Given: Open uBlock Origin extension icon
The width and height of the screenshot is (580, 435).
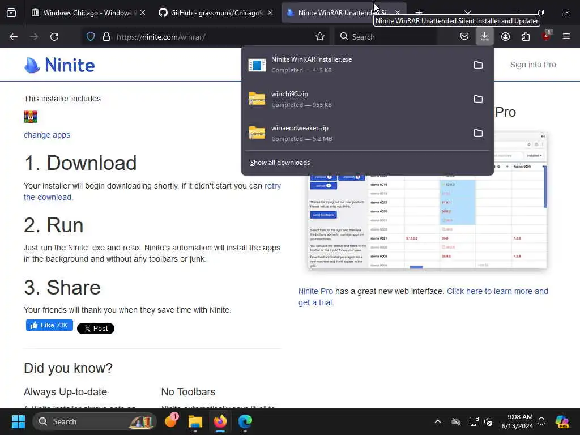Looking at the screenshot, I should click(x=547, y=36).
